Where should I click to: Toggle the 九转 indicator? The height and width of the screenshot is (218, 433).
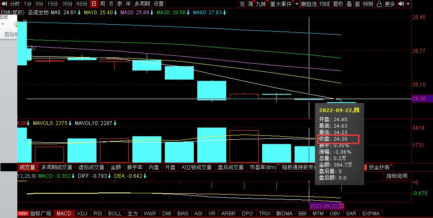tap(261, 4)
